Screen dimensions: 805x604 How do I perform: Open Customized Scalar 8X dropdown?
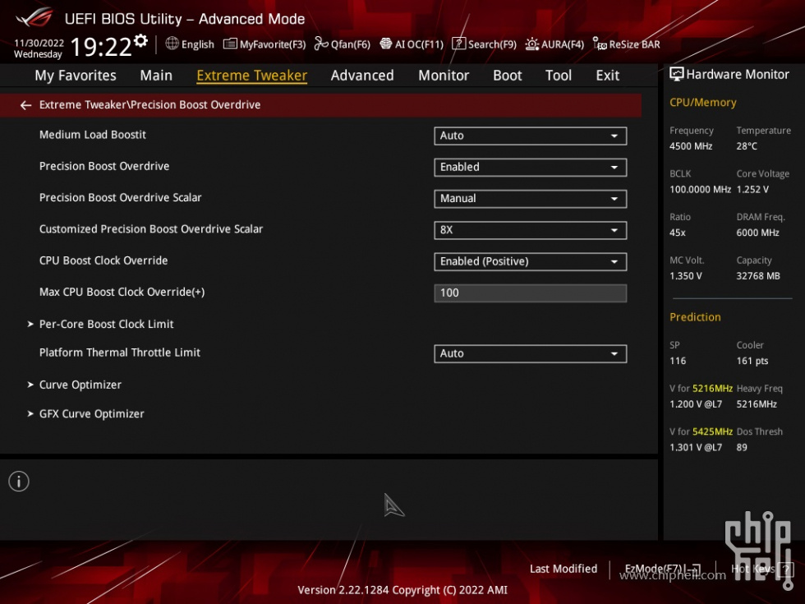coord(531,230)
